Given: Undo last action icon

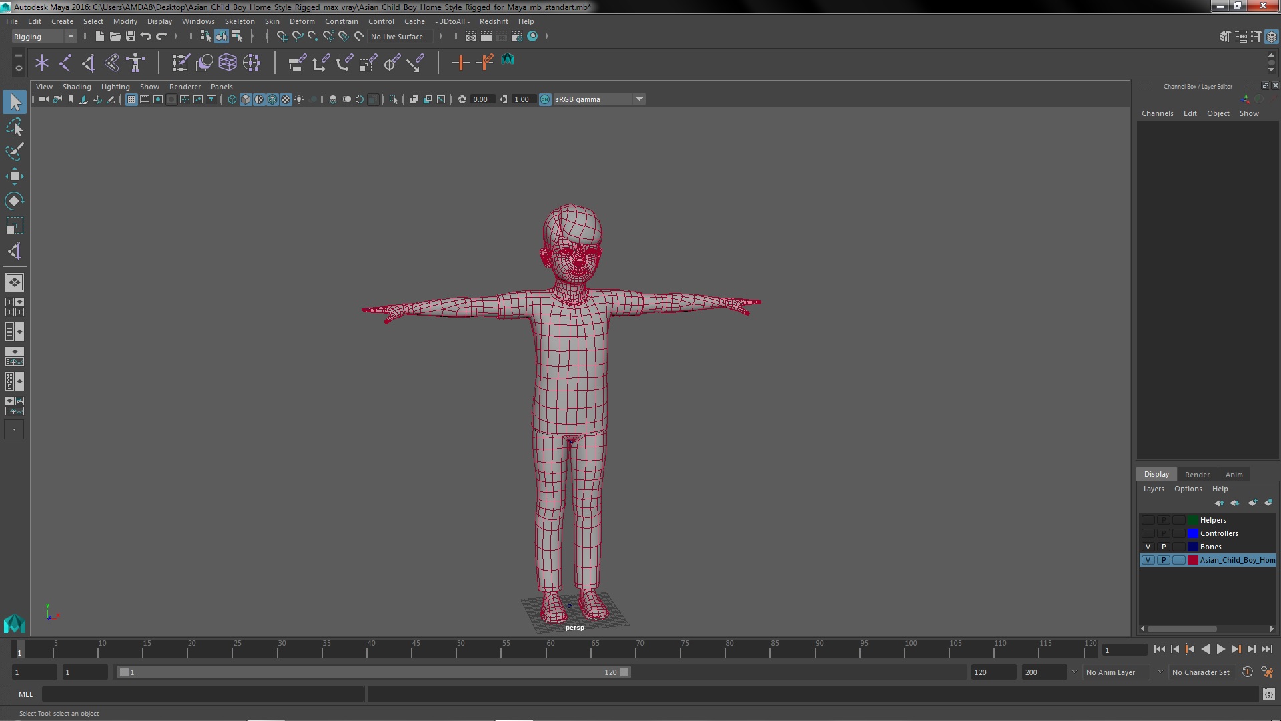Looking at the screenshot, I should [x=146, y=37].
